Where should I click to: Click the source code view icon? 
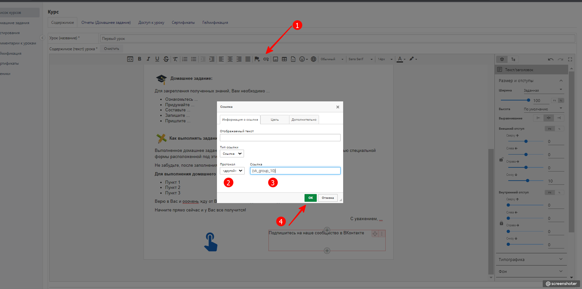130,59
